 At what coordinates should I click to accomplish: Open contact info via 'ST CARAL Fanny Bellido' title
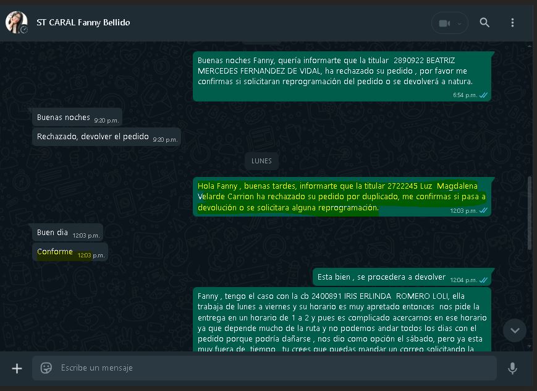[83, 23]
